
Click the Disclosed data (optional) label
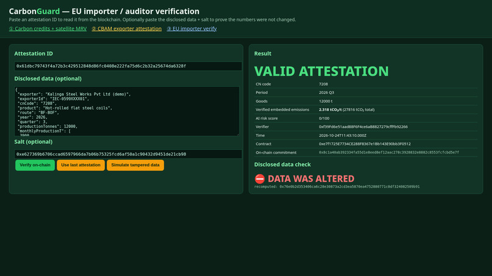48,79
